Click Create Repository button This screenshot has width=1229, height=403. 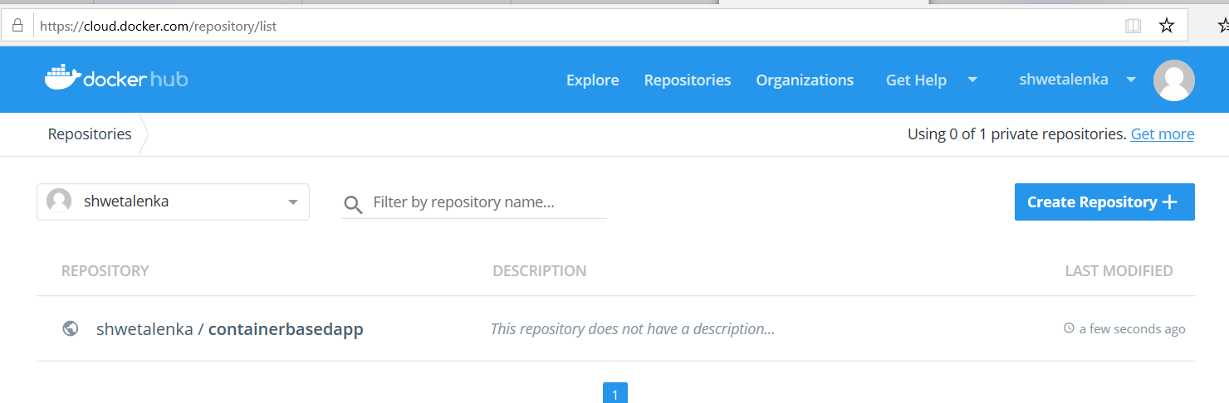[x=1104, y=201]
